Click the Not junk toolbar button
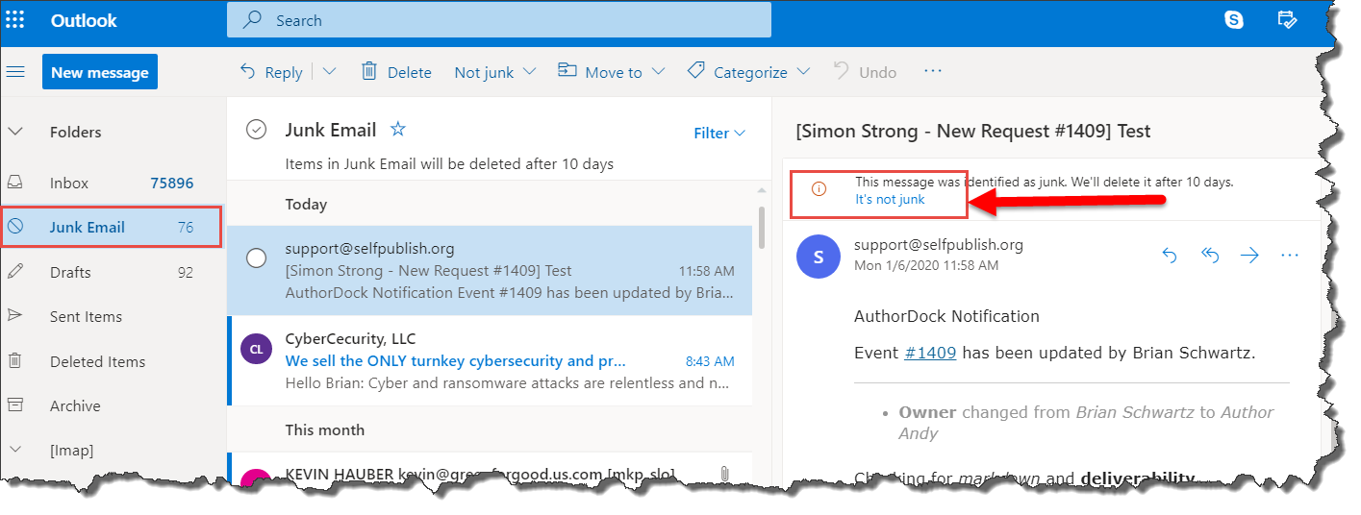This screenshot has width=1361, height=515. pos(484,72)
